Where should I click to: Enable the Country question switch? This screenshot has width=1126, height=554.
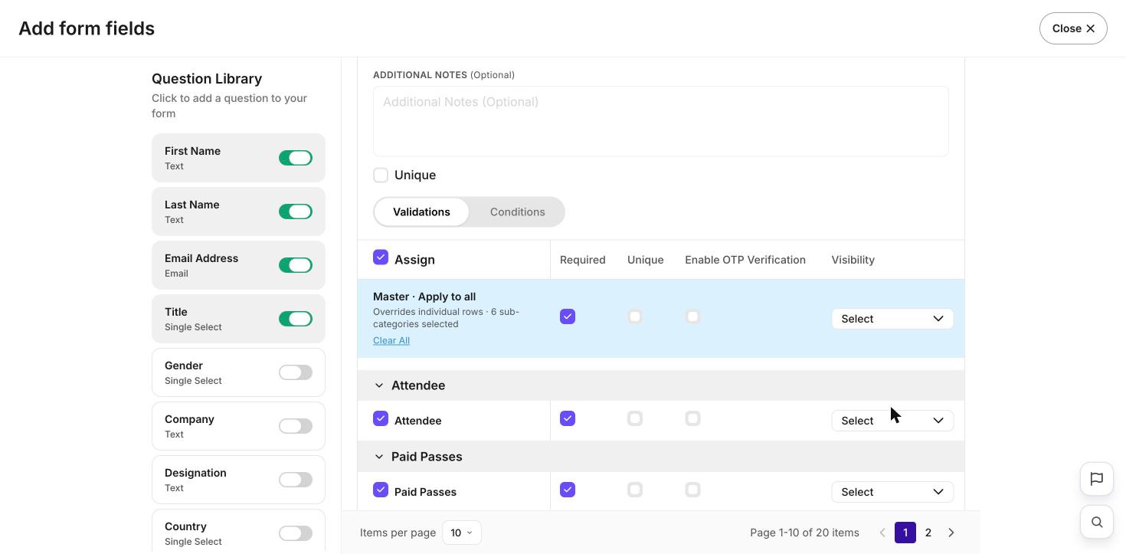coord(296,533)
